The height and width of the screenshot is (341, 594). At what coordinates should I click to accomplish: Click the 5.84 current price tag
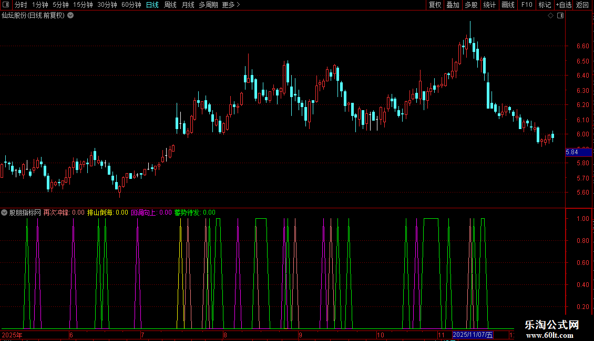point(578,152)
